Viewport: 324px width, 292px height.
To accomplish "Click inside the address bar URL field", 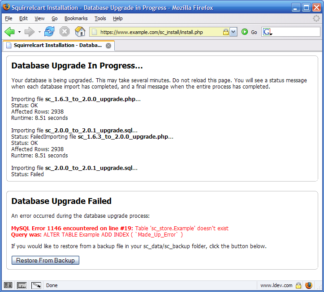I will pos(157,32).
